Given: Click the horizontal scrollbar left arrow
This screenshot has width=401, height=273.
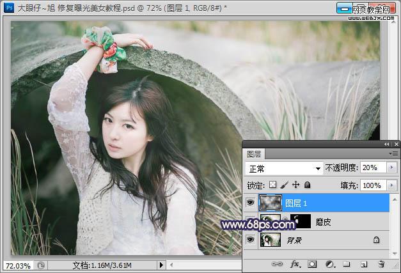Looking at the screenshot, I should coord(171,265).
